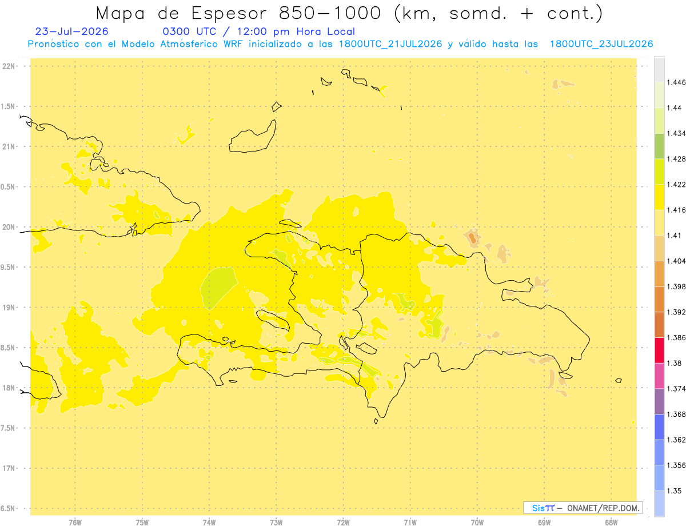Click the '20N' latitude label
The height and width of the screenshot is (530, 686).
coord(9,227)
